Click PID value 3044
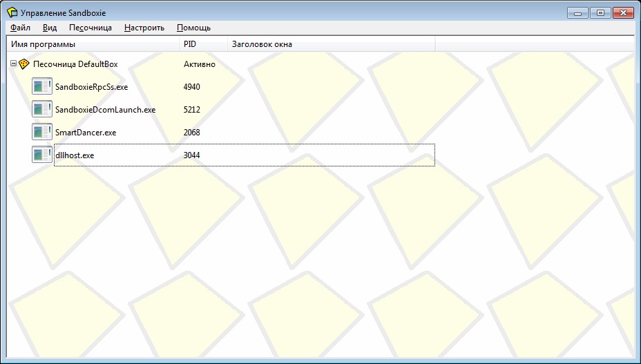641x364 pixels. 192,155
